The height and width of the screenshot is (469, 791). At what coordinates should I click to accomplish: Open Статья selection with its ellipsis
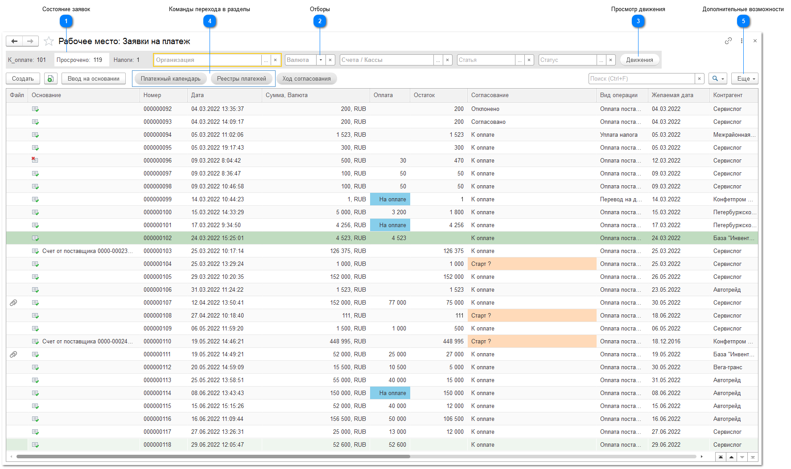click(520, 60)
